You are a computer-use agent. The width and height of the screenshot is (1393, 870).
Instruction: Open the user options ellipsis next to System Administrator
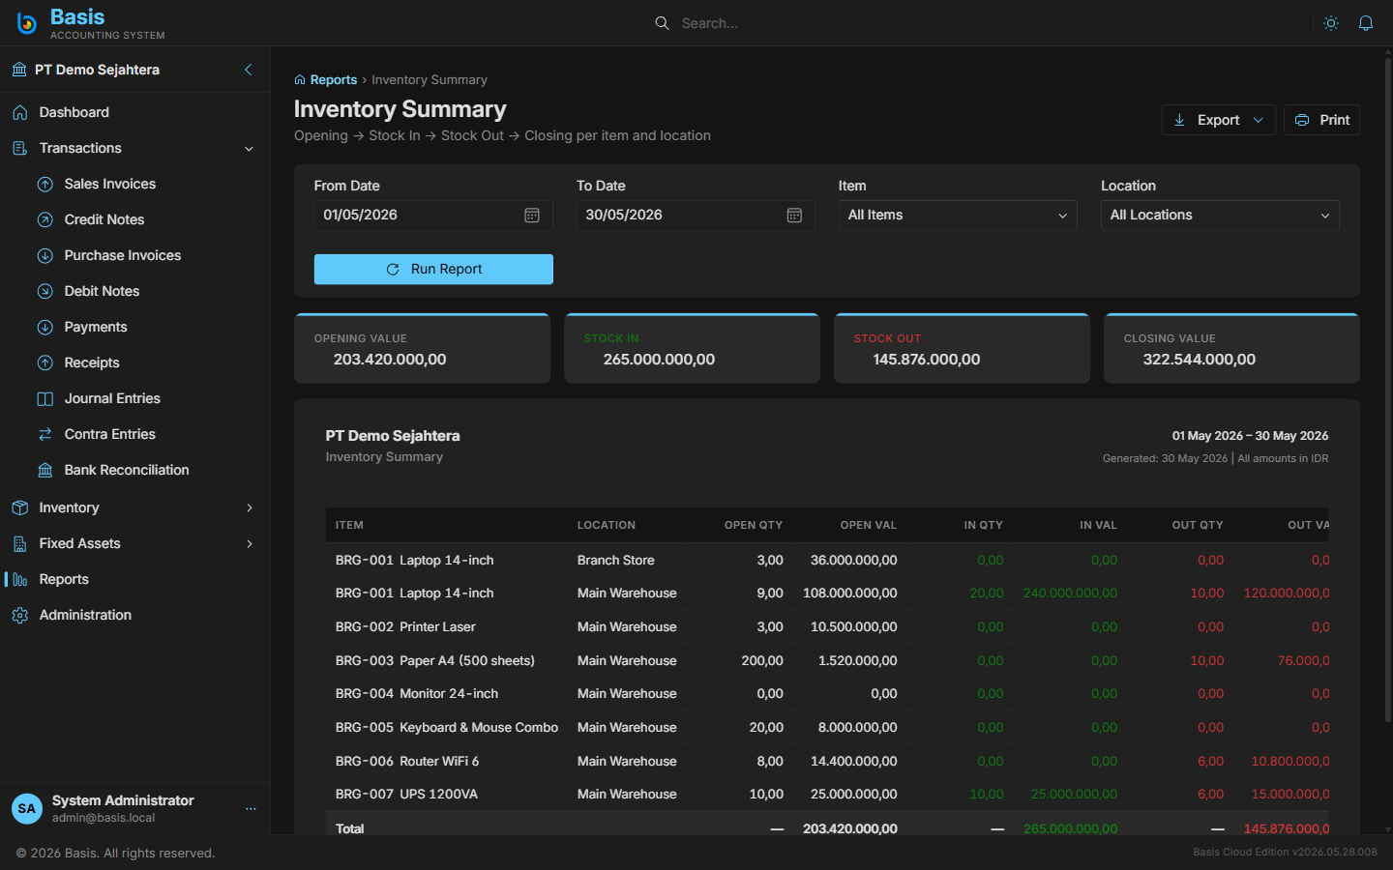click(251, 809)
